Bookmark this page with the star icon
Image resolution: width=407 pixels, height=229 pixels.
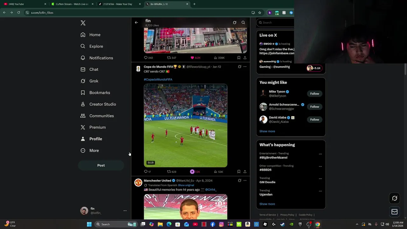coord(259,13)
